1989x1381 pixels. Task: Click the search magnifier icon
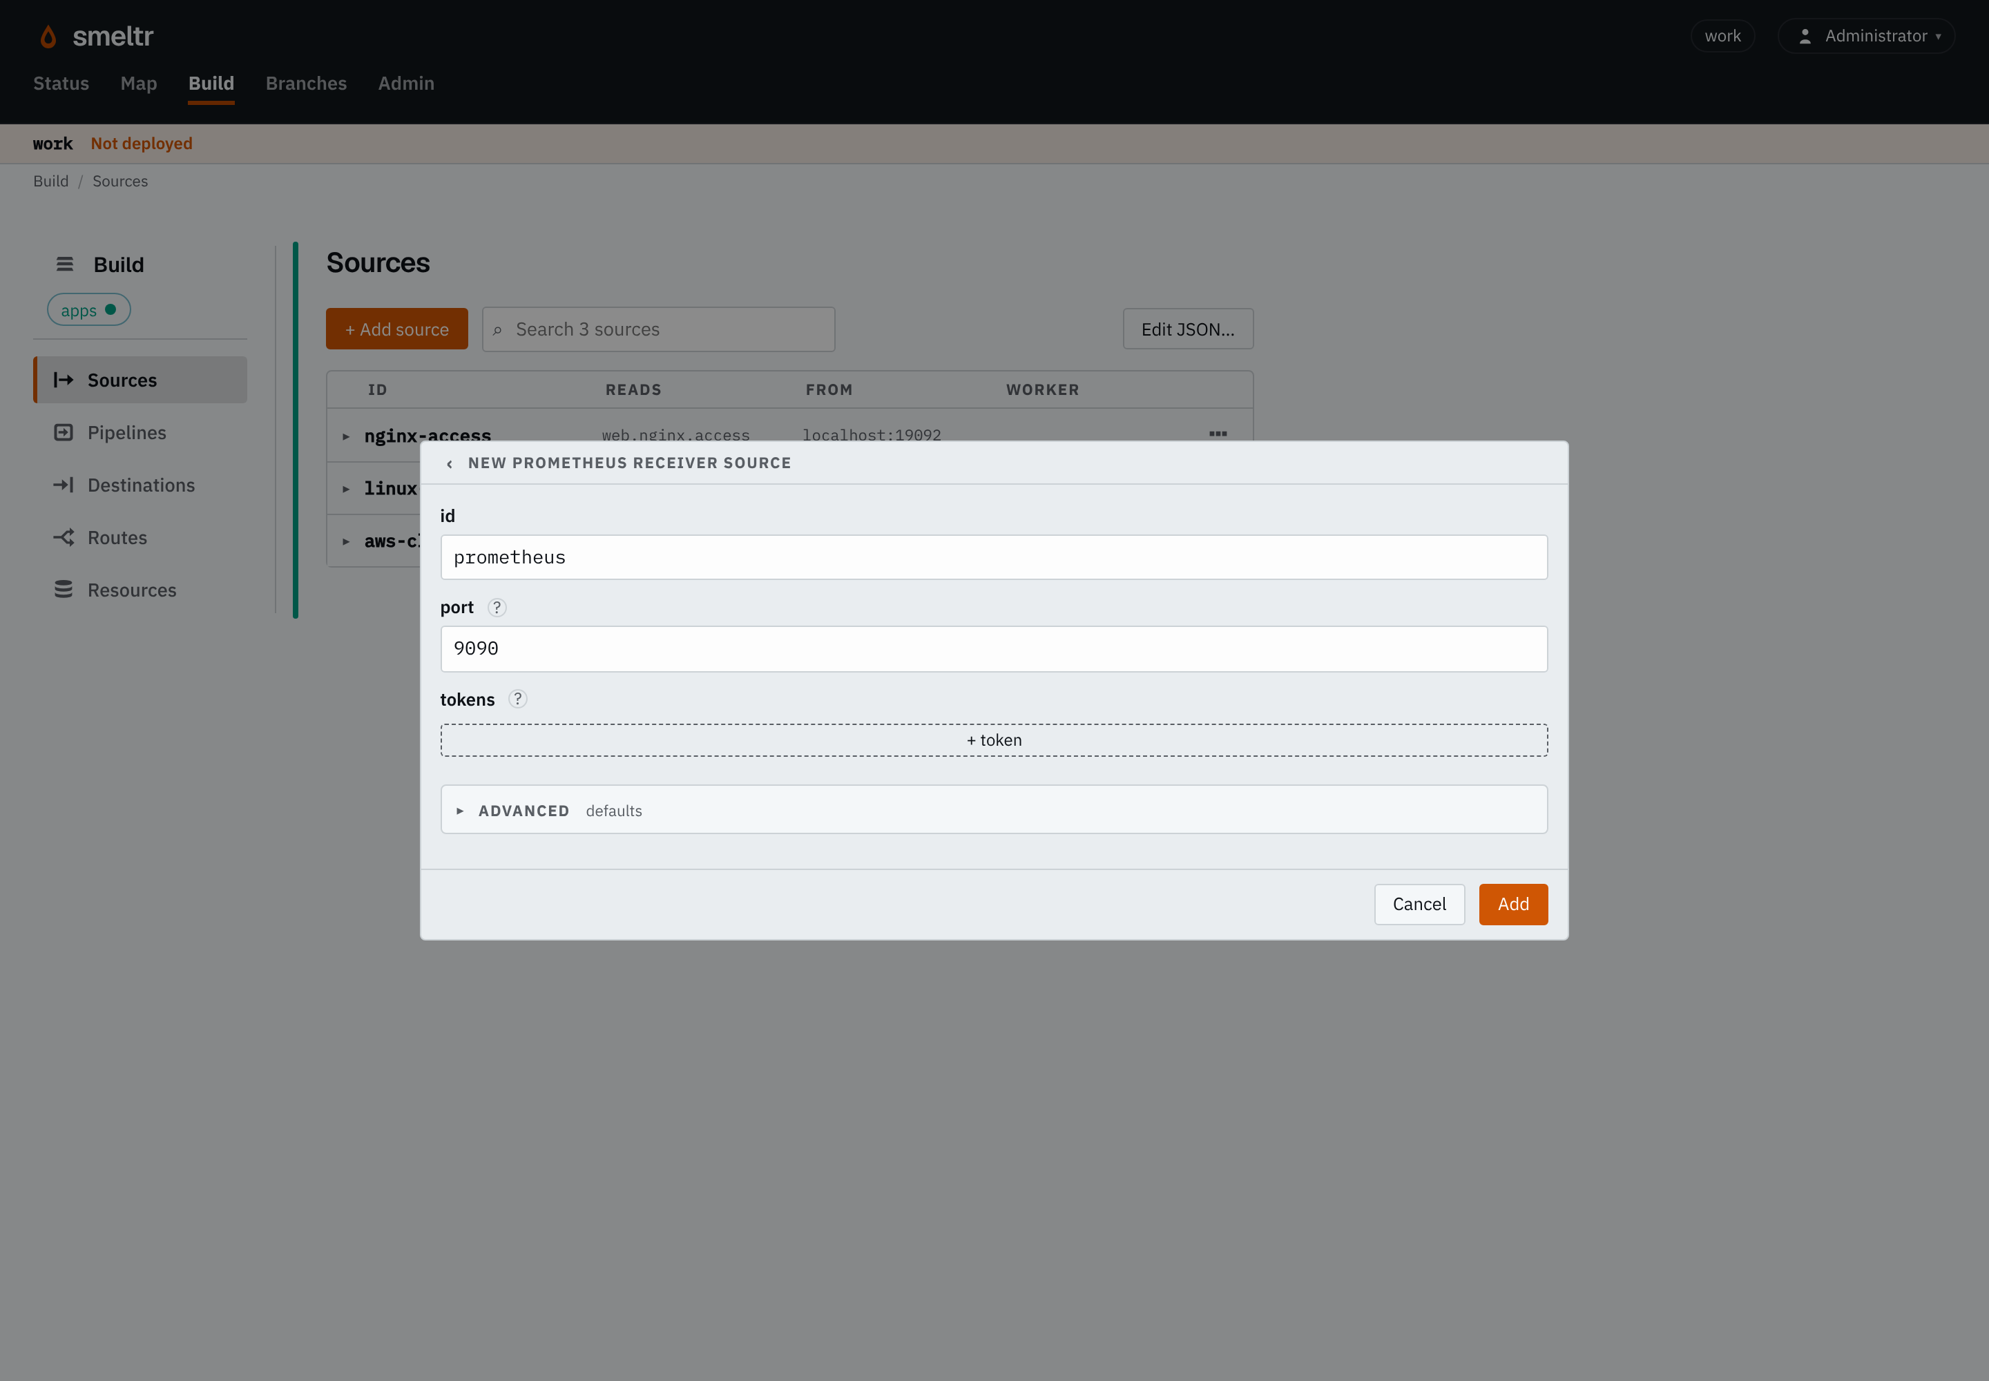(x=498, y=329)
